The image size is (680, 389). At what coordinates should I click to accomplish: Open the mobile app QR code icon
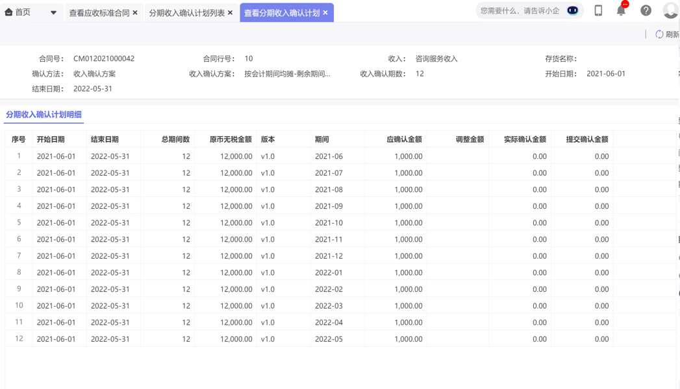pos(598,10)
